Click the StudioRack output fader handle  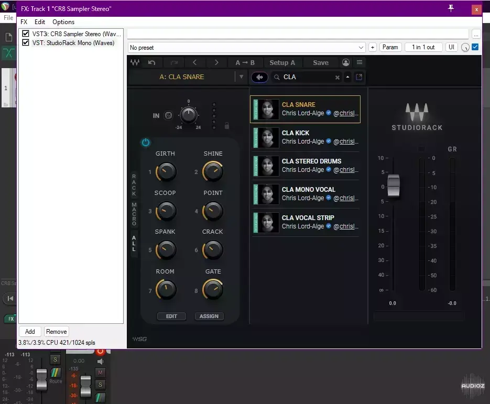pyautogui.click(x=394, y=185)
